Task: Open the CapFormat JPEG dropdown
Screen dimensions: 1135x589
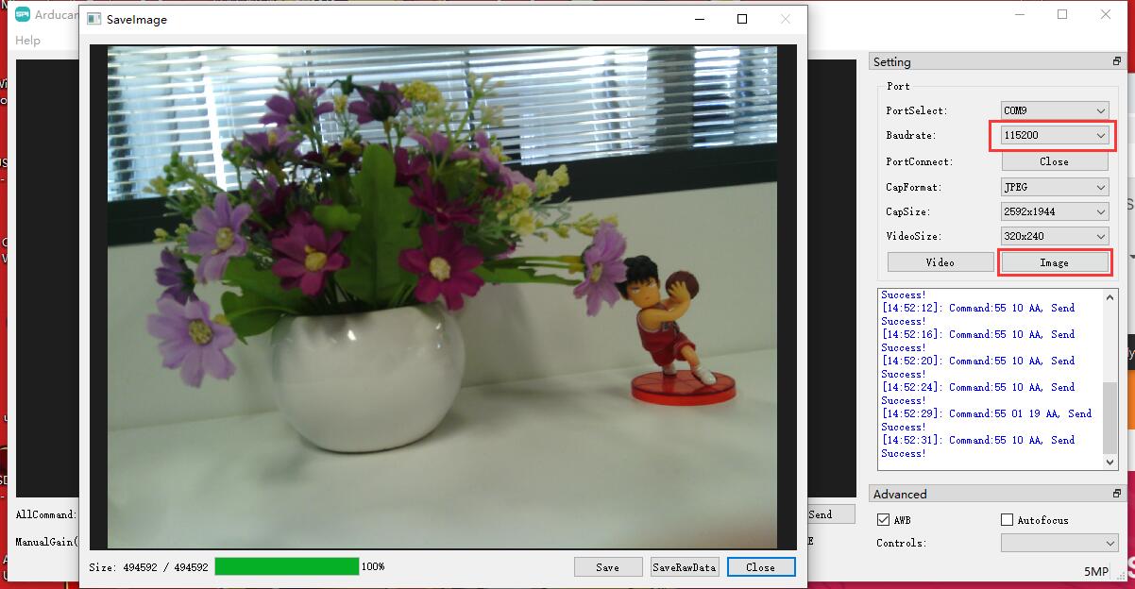Action: [1054, 187]
